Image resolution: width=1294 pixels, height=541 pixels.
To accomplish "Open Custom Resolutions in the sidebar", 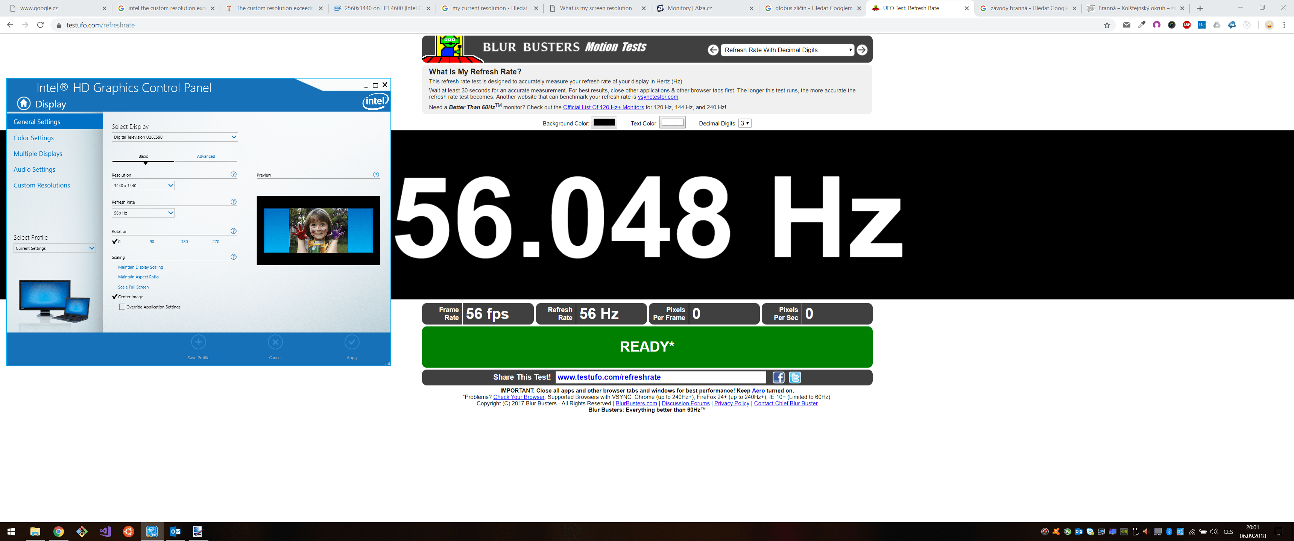I will coord(42,185).
